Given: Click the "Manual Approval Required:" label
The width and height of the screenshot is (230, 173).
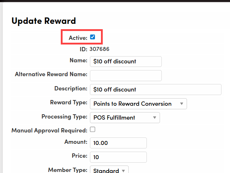Looking at the screenshot, I should tap(49, 130).
